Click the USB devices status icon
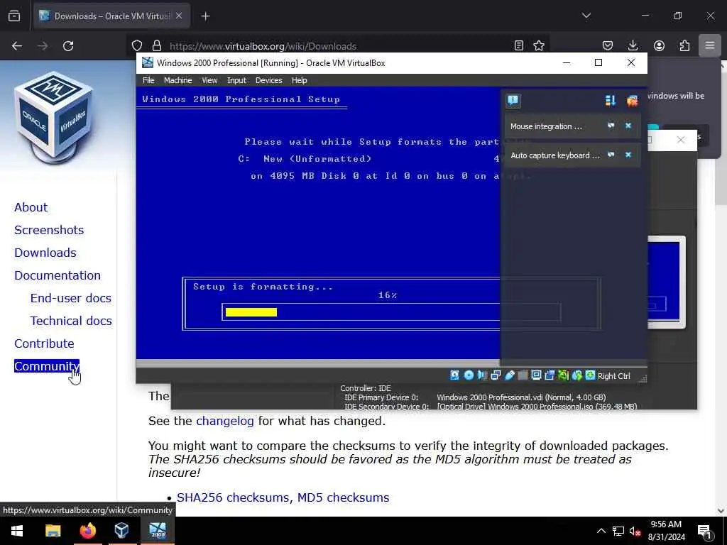 click(x=510, y=375)
